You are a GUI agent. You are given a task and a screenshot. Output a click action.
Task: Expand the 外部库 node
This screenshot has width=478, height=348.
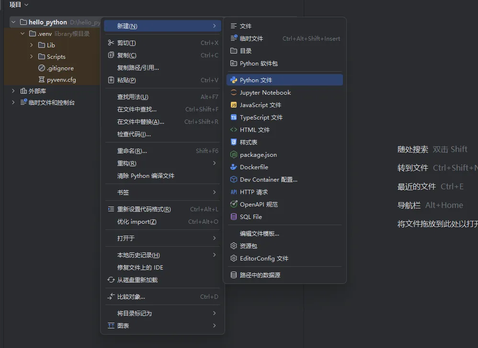point(13,91)
